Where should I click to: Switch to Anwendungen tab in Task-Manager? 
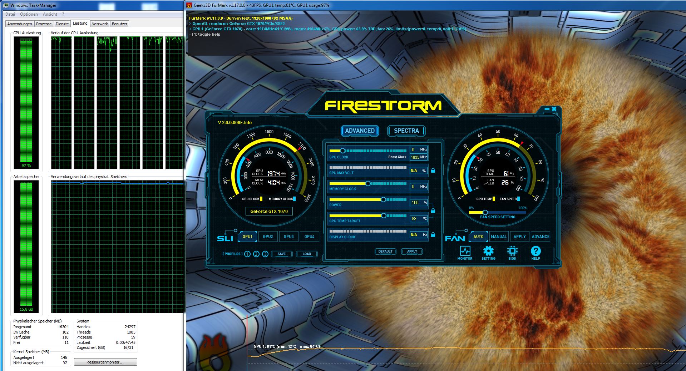point(20,24)
